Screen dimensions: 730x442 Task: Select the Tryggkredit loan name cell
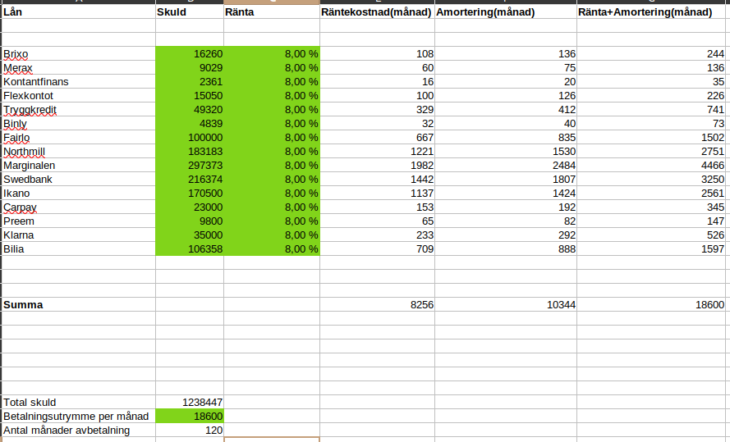78,110
